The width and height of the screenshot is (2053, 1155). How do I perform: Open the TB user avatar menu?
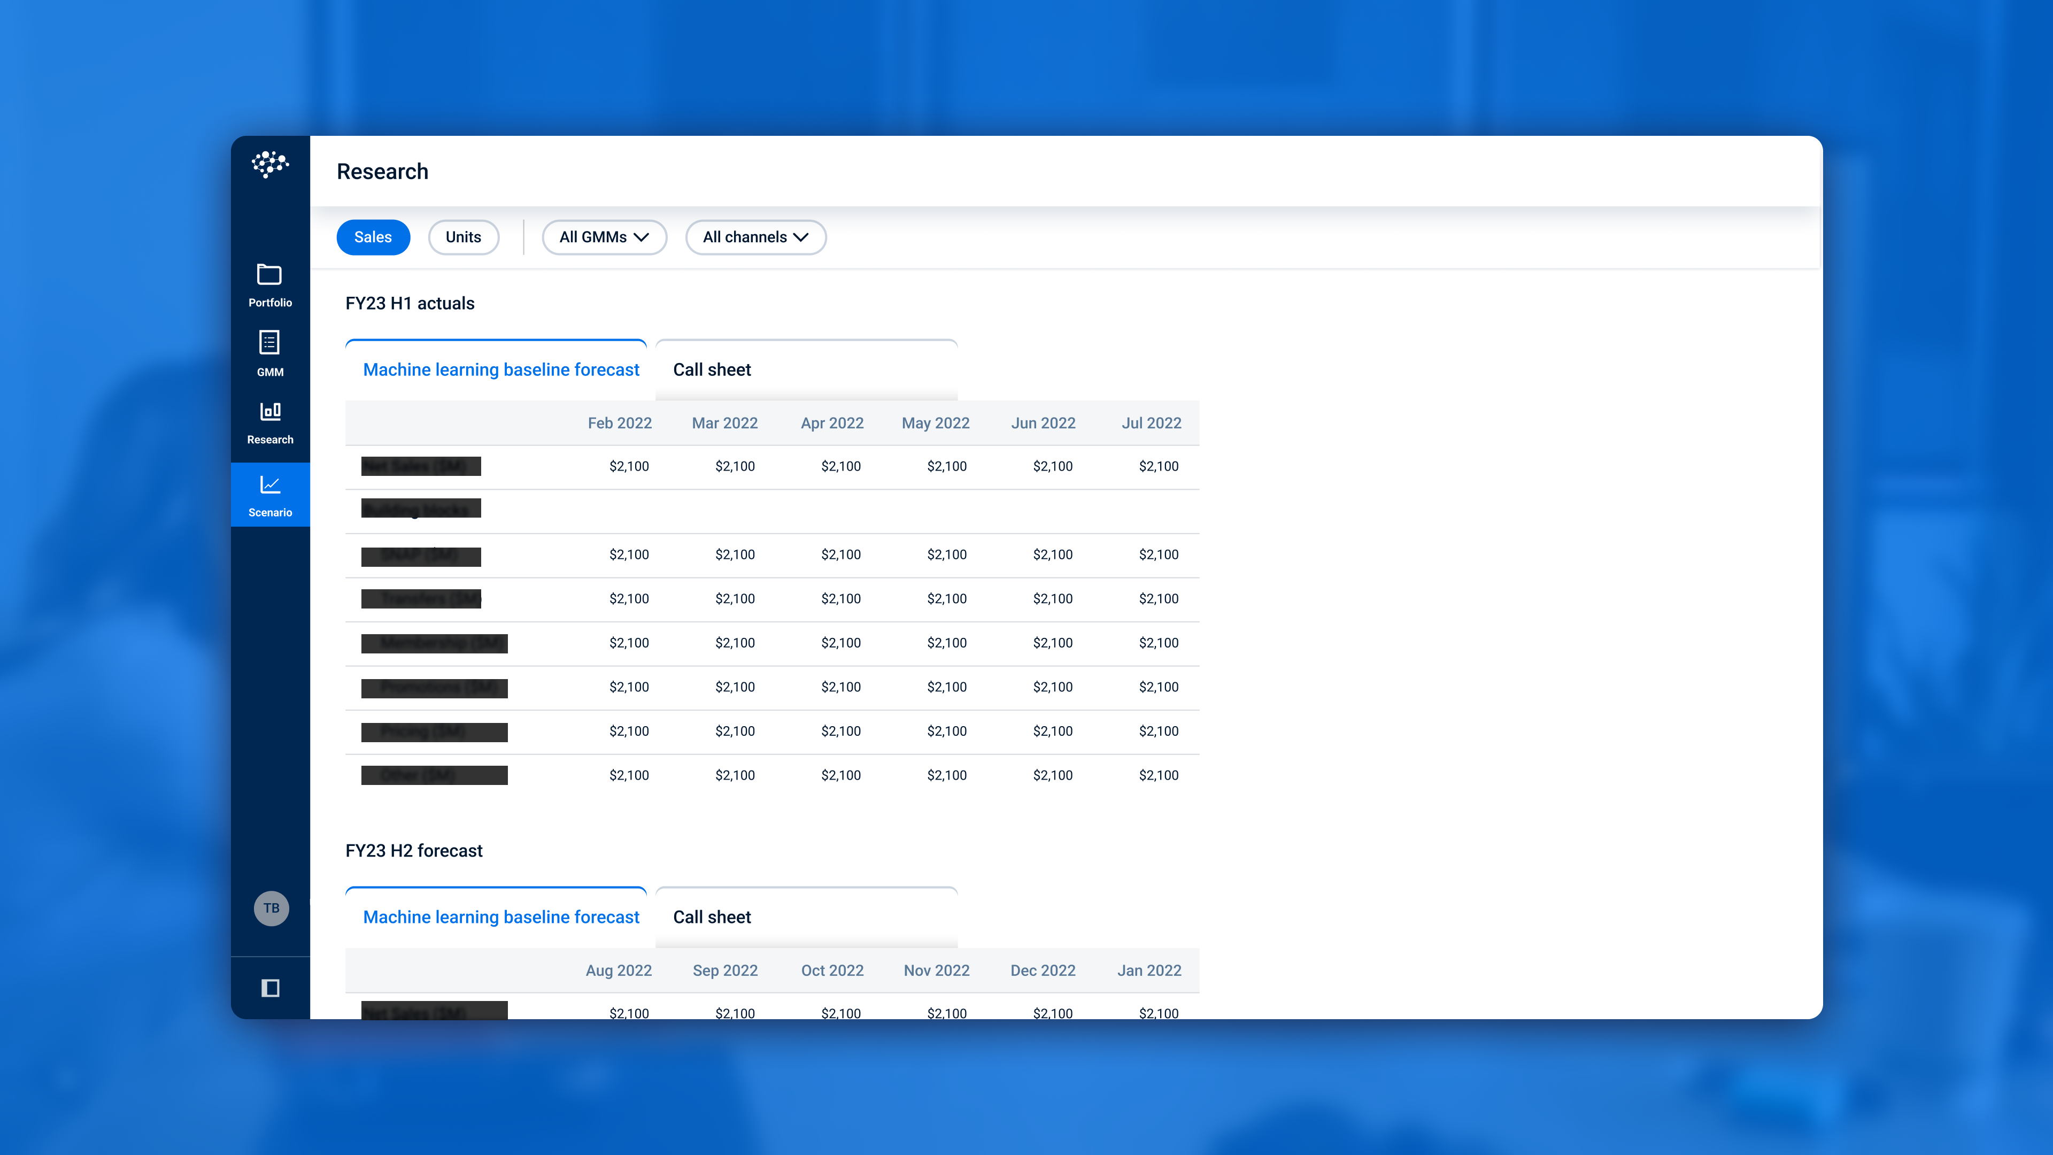coord(271,908)
